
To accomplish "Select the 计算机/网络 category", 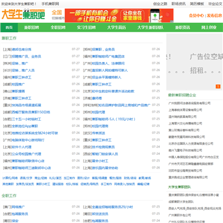I will (10, 178).
